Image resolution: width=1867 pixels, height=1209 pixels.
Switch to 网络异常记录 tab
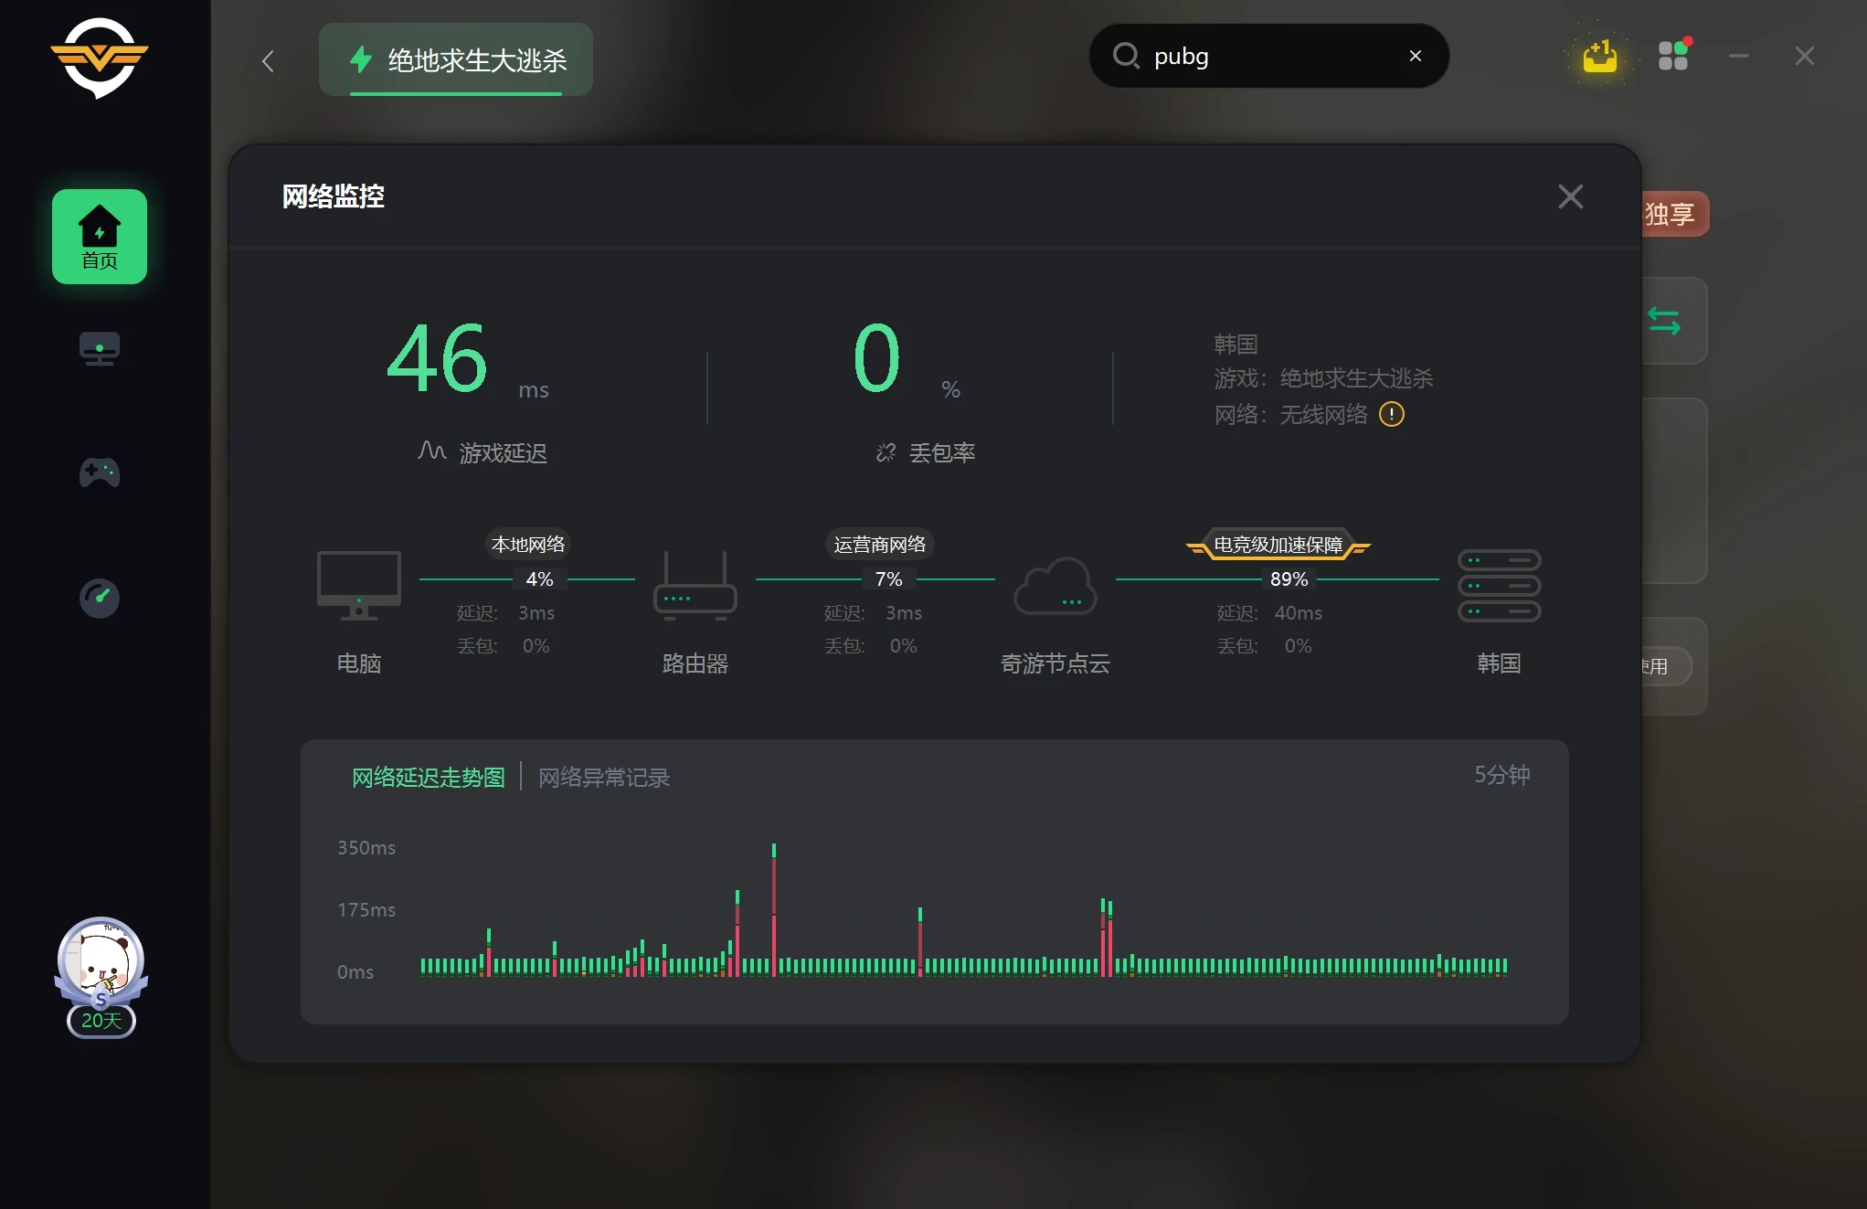(604, 778)
